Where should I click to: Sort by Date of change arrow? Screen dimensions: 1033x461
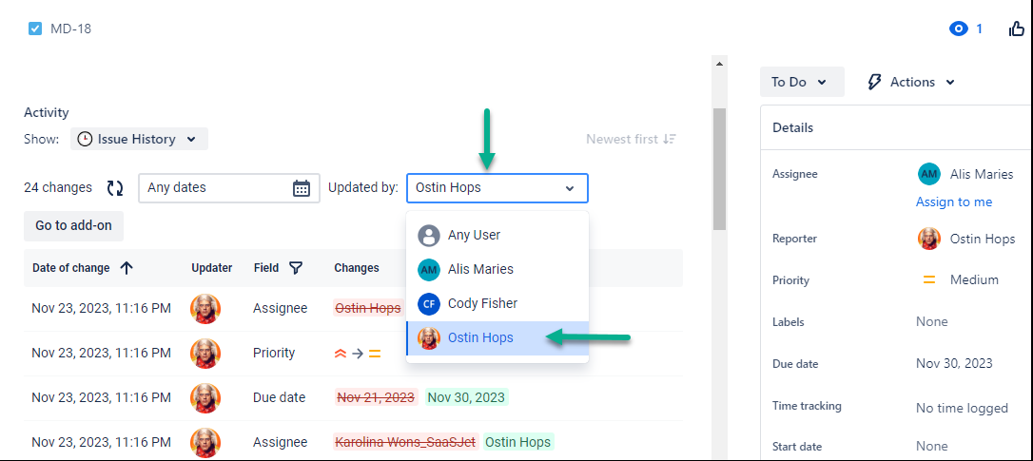pos(127,268)
